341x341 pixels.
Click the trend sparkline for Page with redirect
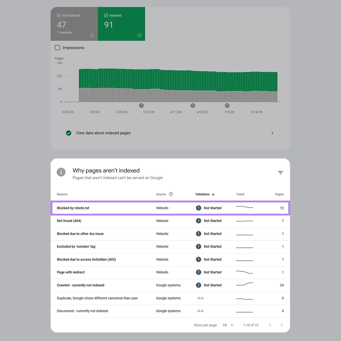244,272
